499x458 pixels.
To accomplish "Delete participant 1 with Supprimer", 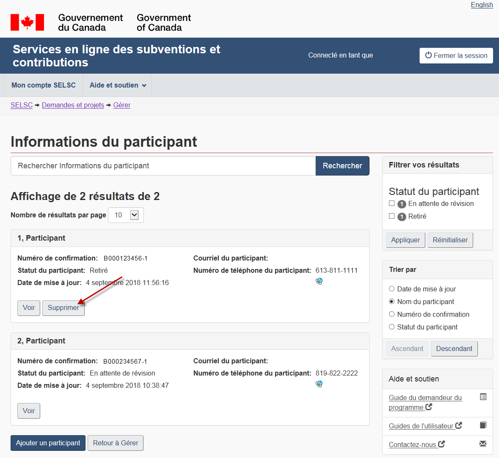I will (x=63, y=308).
